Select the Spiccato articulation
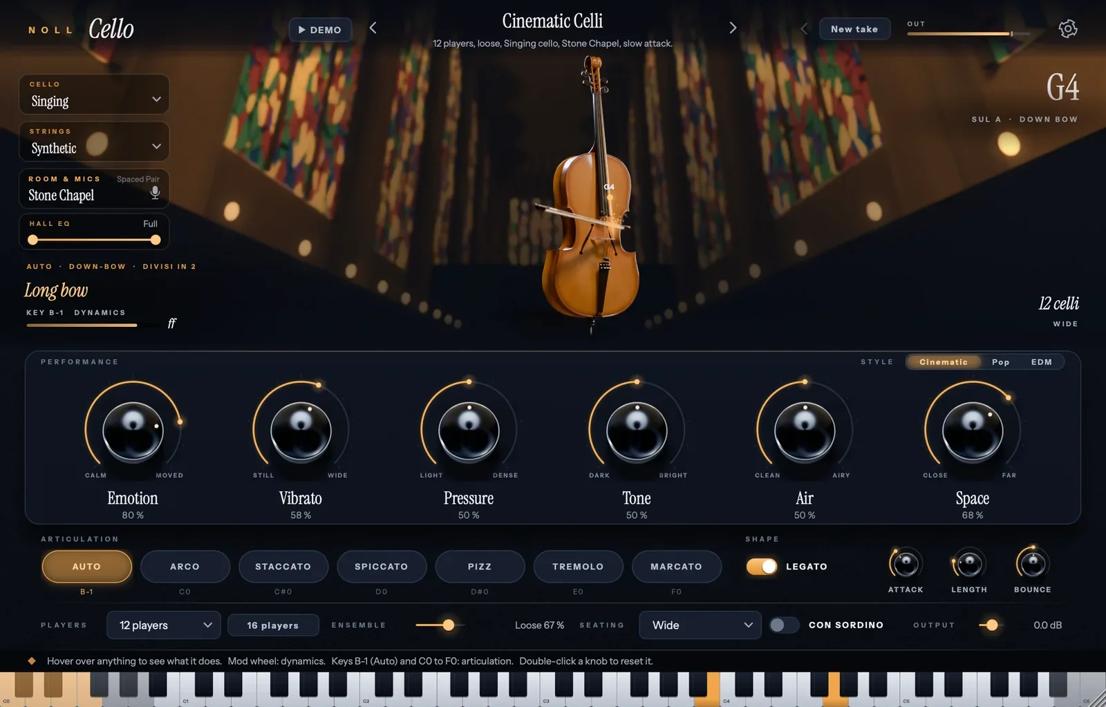1106x707 pixels. [382, 567]
